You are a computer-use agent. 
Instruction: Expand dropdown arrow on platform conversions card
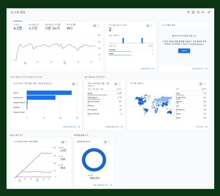109,142
